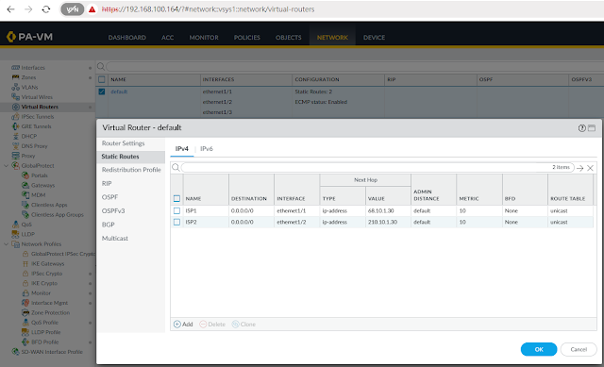Apply static routes filter arrow icon
The height and width of the screenshot is (367, 604).
click(x=579, y=168)
